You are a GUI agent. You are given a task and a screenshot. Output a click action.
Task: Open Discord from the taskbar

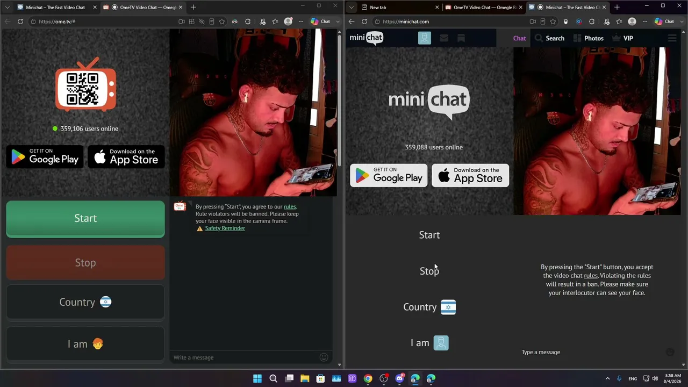399,378
